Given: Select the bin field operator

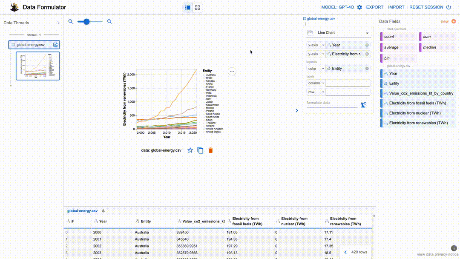Looking at the screenshot, I should click(398, 58).
